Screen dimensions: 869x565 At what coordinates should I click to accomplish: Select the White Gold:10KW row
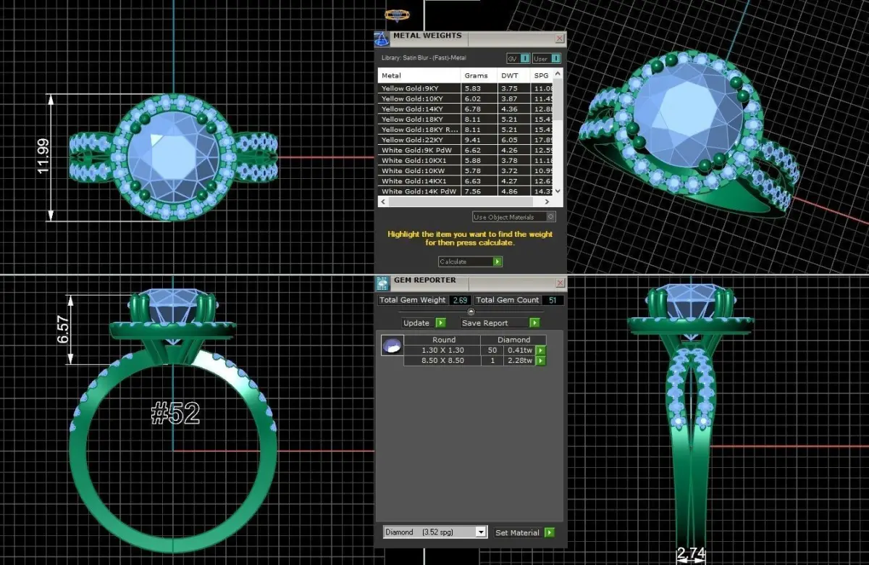[x=466, y=171]
